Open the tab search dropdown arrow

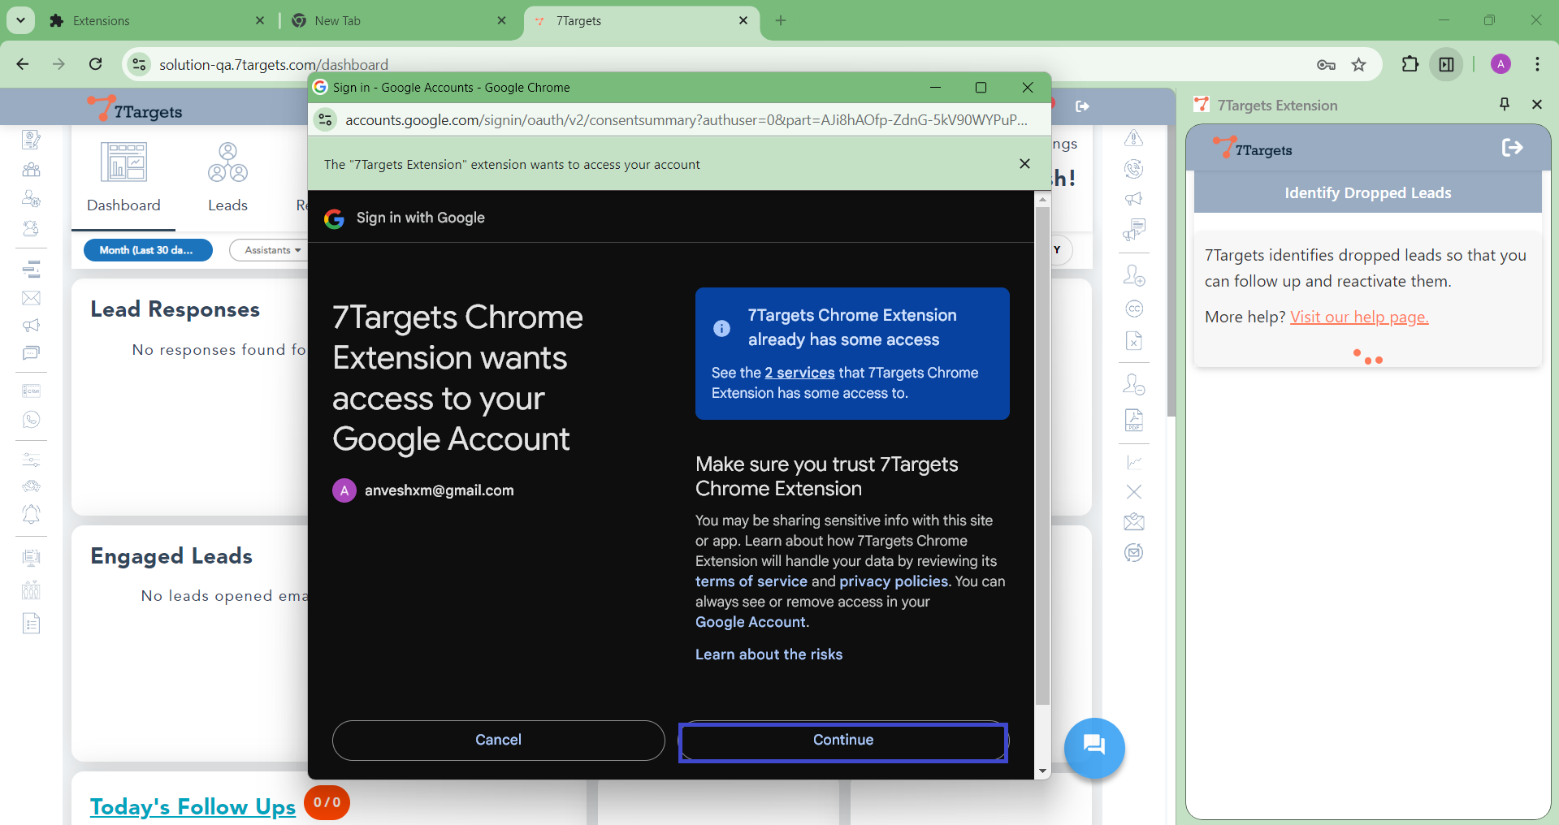[x=20, y=20]
